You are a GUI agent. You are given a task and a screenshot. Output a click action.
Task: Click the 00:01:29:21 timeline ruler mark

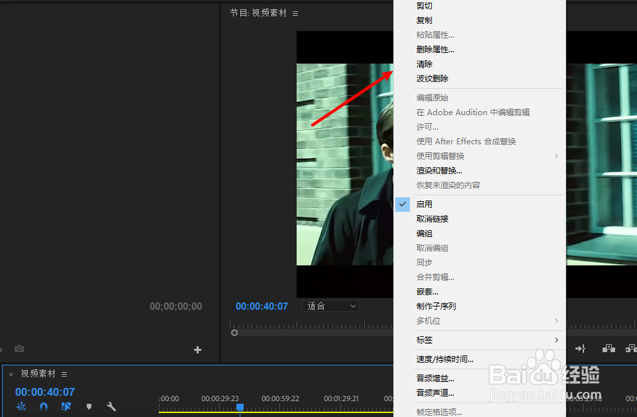click(341, 398)
